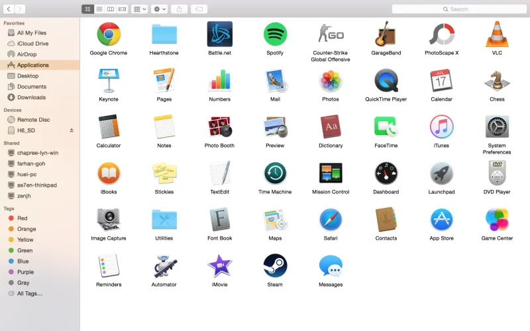This screenshot has height=331, width=530.
Task: Filter by the Green tag
Action: pos(40,250)
